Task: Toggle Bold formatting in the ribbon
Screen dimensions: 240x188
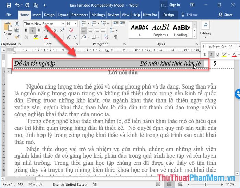Action: [x=26, y=30]
